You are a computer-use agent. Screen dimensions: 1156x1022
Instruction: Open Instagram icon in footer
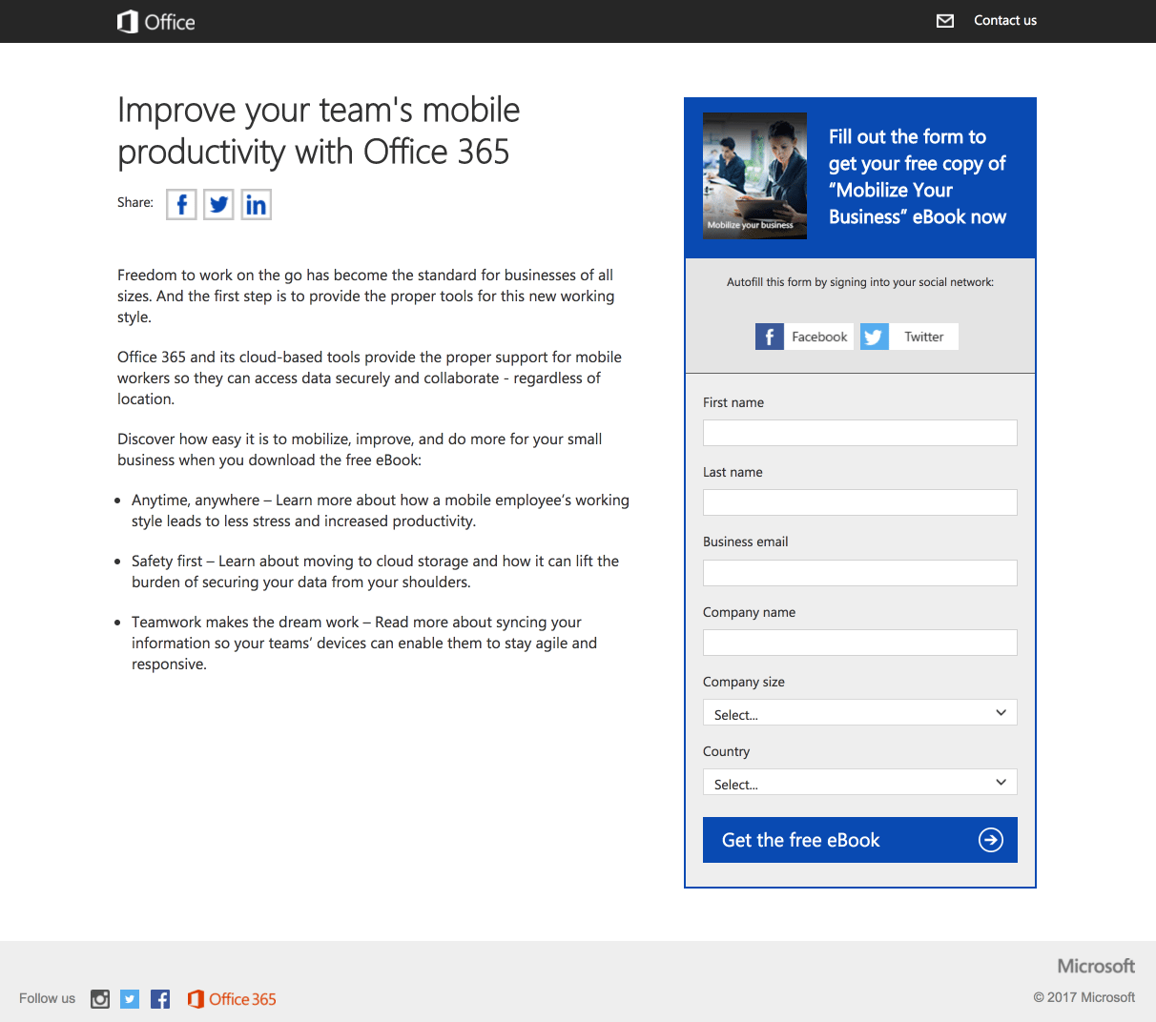tap(100, 998)
